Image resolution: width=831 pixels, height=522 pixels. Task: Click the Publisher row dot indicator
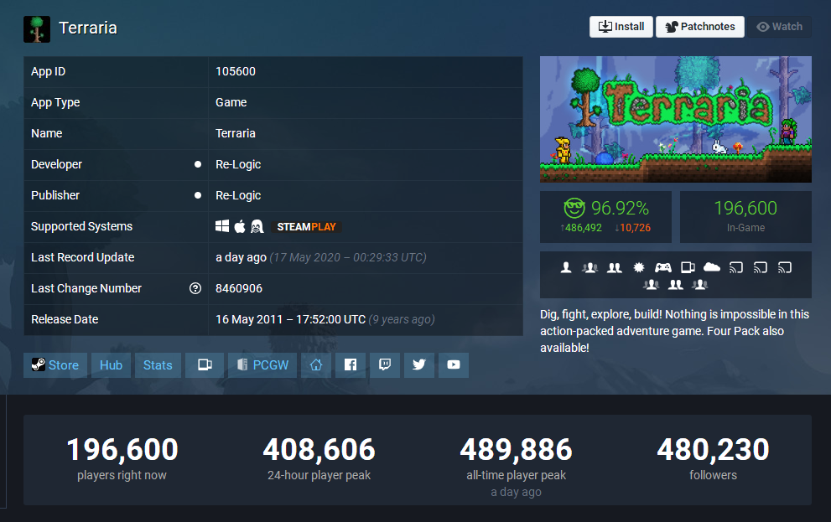(x=198, y=195)
